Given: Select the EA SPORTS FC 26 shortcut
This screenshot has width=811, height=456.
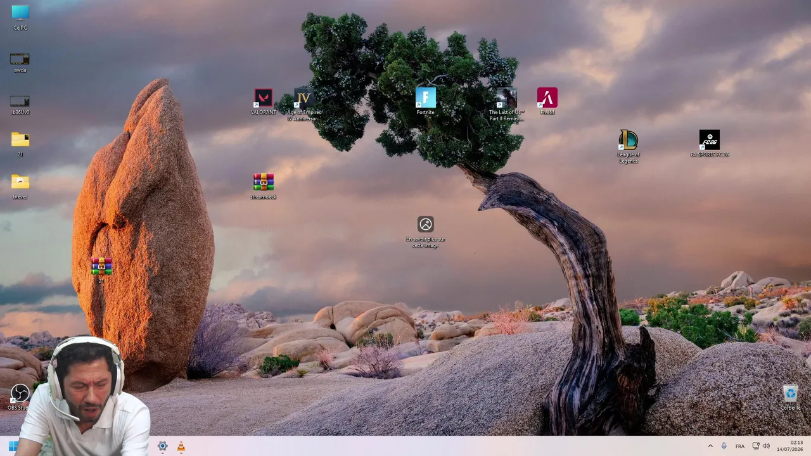Looking at the screenshot, I should (x=709, y=143).
